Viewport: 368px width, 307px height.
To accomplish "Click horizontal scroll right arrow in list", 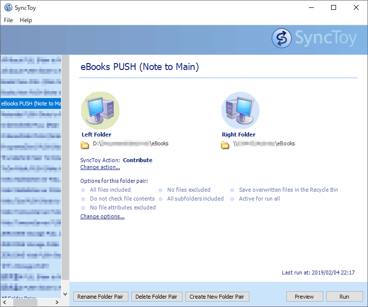I will click(57, 302).
